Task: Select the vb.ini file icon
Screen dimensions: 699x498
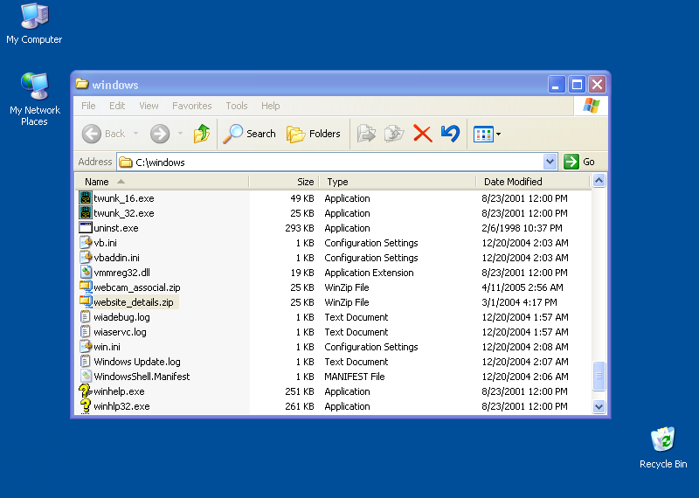Action: click(x=86, y=243)
